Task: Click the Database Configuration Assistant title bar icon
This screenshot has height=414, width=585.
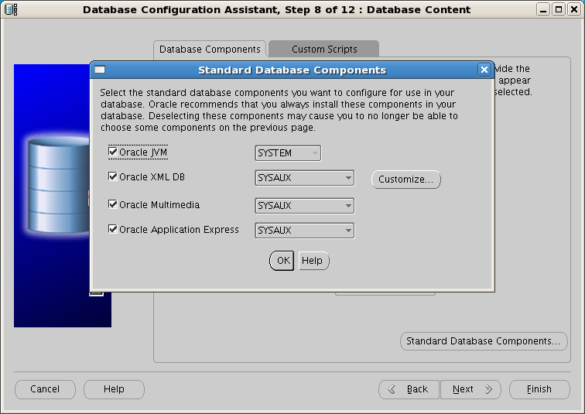Action: [11, 9]
